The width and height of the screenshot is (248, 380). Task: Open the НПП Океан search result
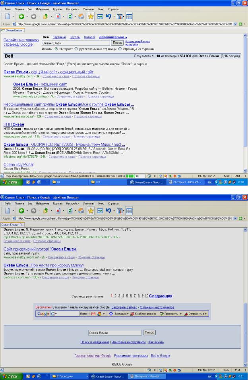(x=14, y=124)
